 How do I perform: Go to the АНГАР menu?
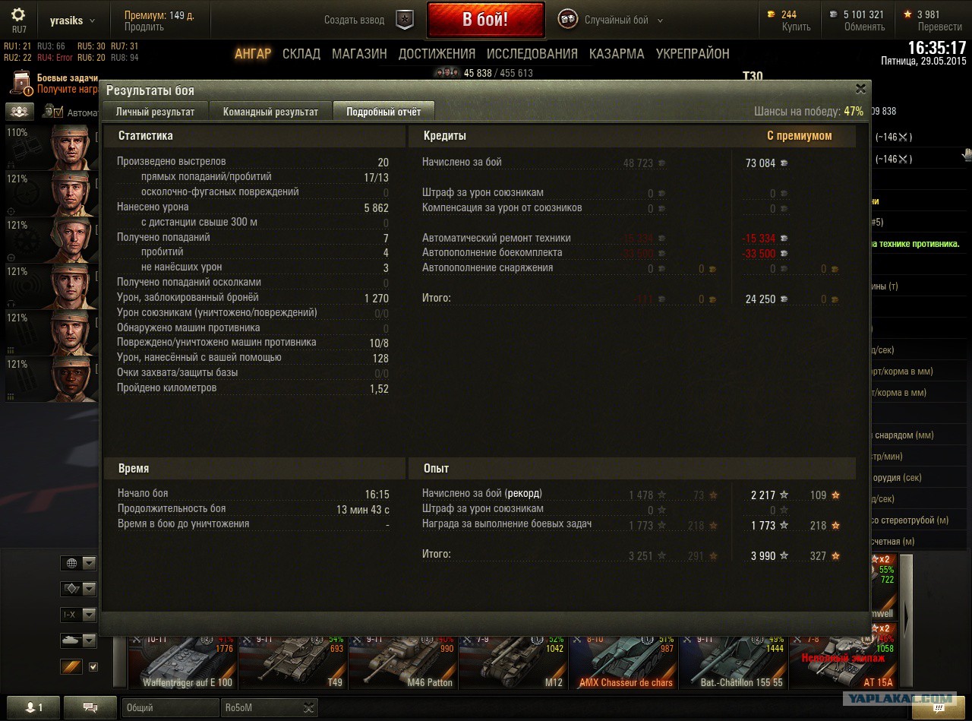coord(253,54)
